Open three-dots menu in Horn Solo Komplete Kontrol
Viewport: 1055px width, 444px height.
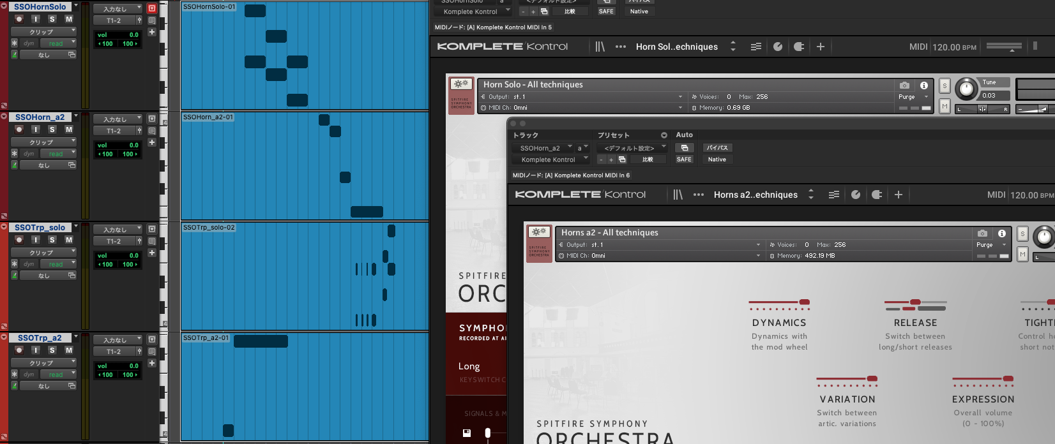621,47
